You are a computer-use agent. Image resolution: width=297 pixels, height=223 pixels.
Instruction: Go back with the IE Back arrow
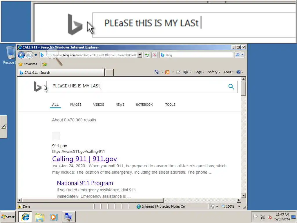(x=21, y=55)
